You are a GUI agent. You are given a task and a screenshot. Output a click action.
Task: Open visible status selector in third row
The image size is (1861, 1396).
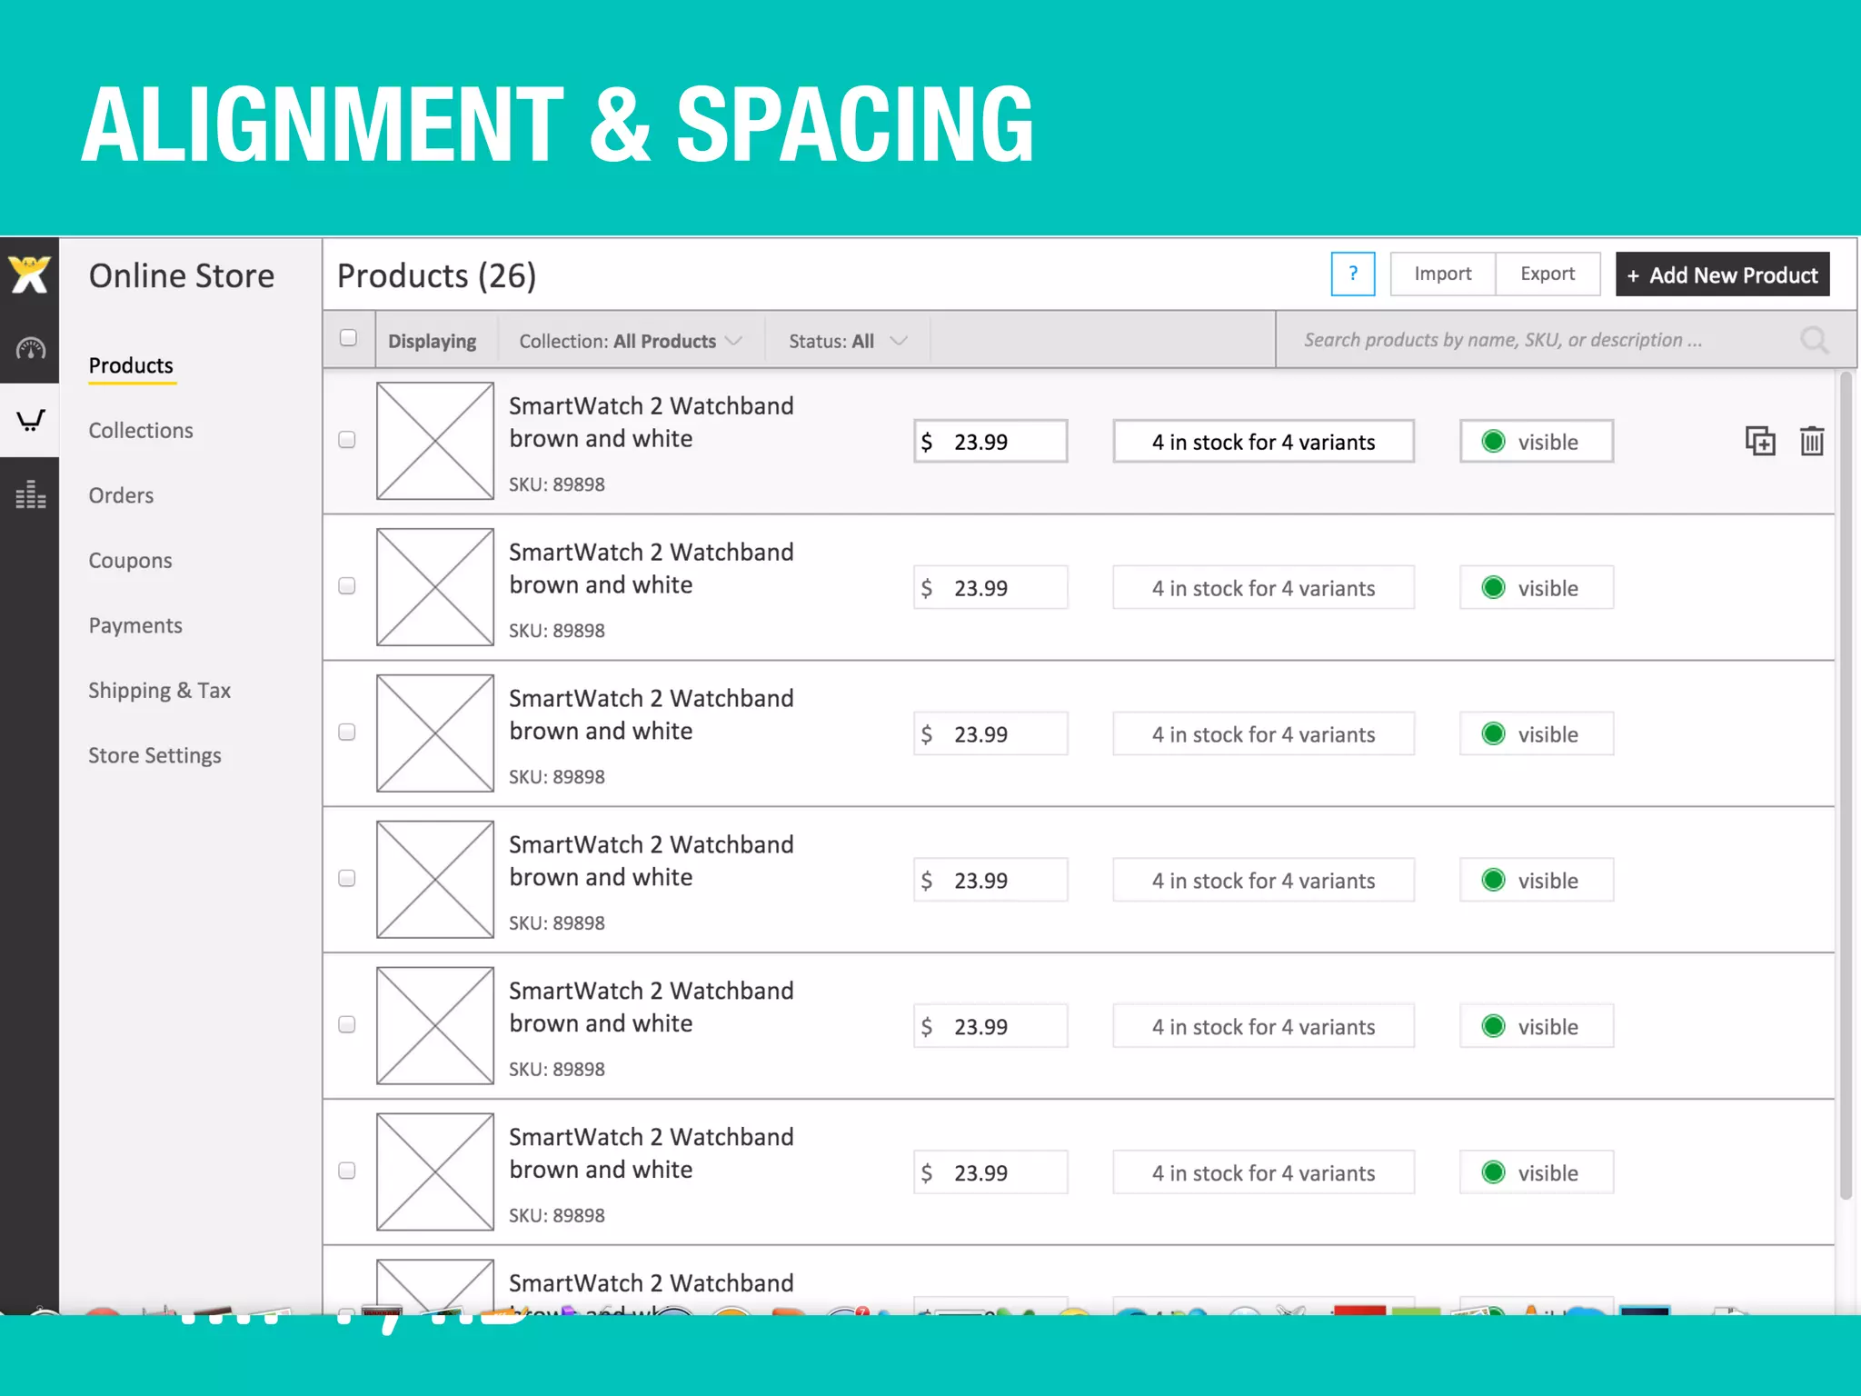(1537, 733)
